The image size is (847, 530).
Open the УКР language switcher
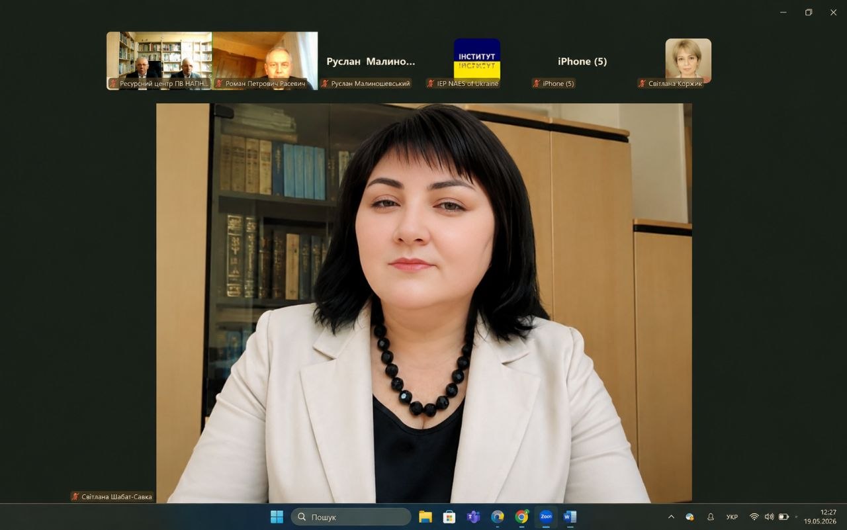click(732, 517)
